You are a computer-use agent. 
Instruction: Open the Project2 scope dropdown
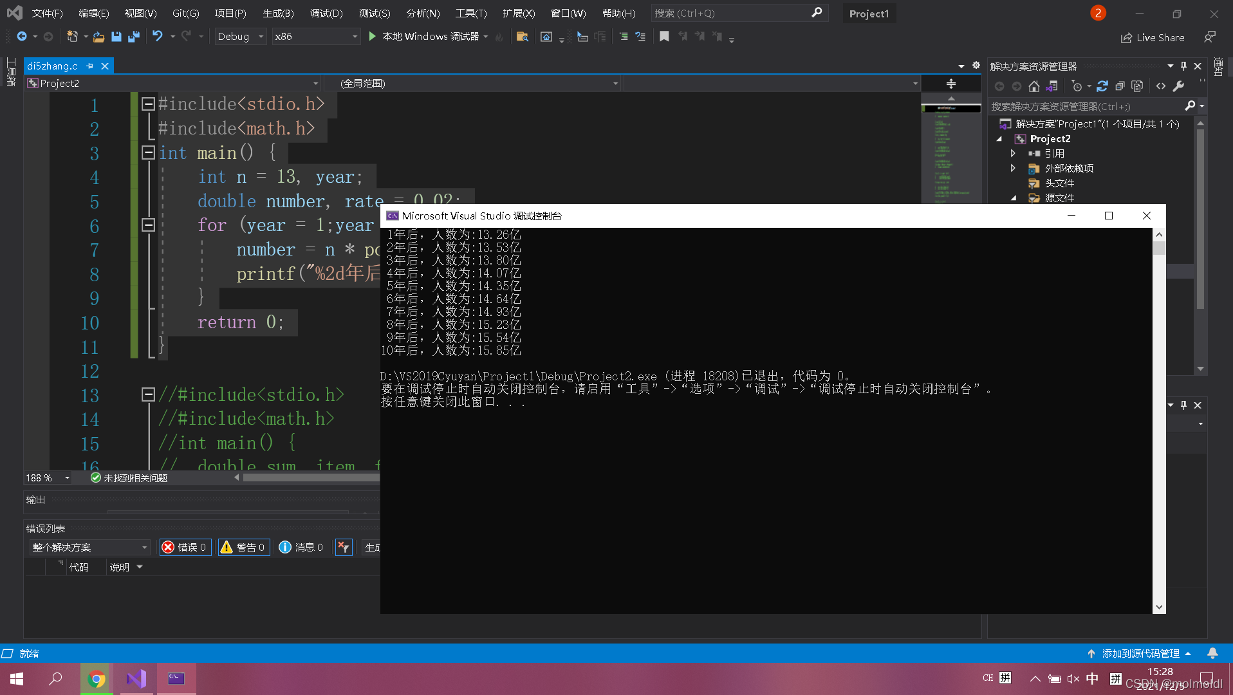(x=172, y=84)
